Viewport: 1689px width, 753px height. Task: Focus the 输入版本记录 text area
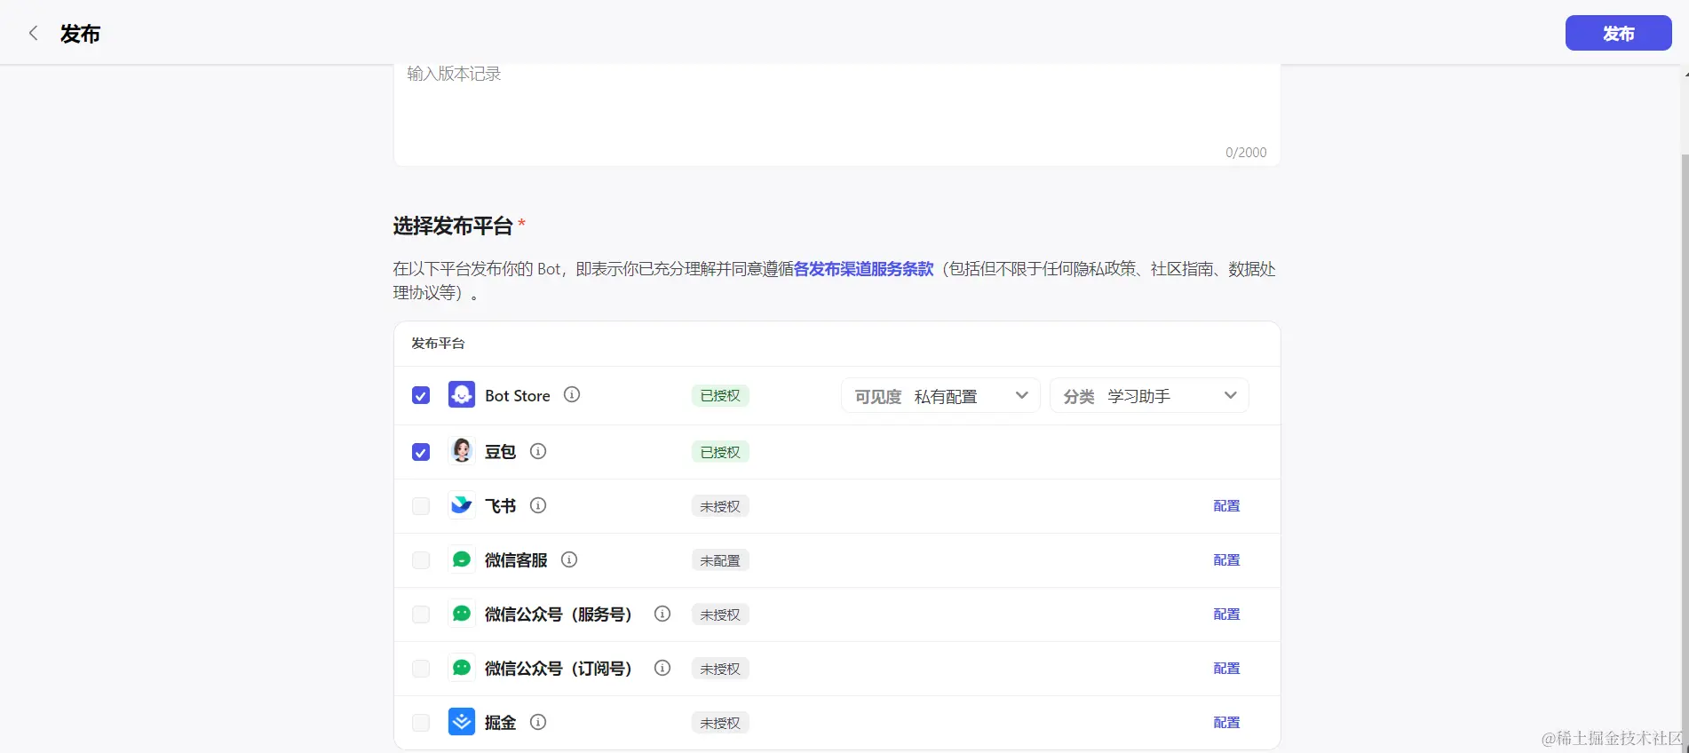pyautogui.click(x=837, y=114)
